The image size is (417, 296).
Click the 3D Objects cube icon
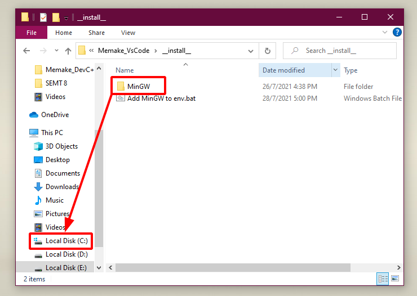(38, 146)
